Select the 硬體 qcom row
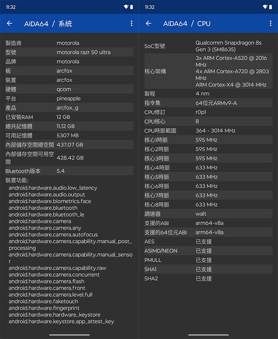 point(69,89)
